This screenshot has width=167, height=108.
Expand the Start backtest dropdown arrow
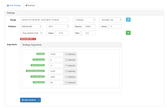[39, 100]
